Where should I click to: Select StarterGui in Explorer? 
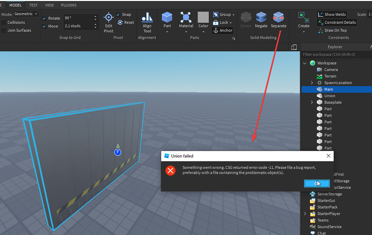[x=326, y=201]
